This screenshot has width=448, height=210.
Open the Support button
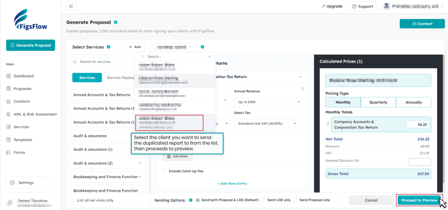(x=363, y=6)
